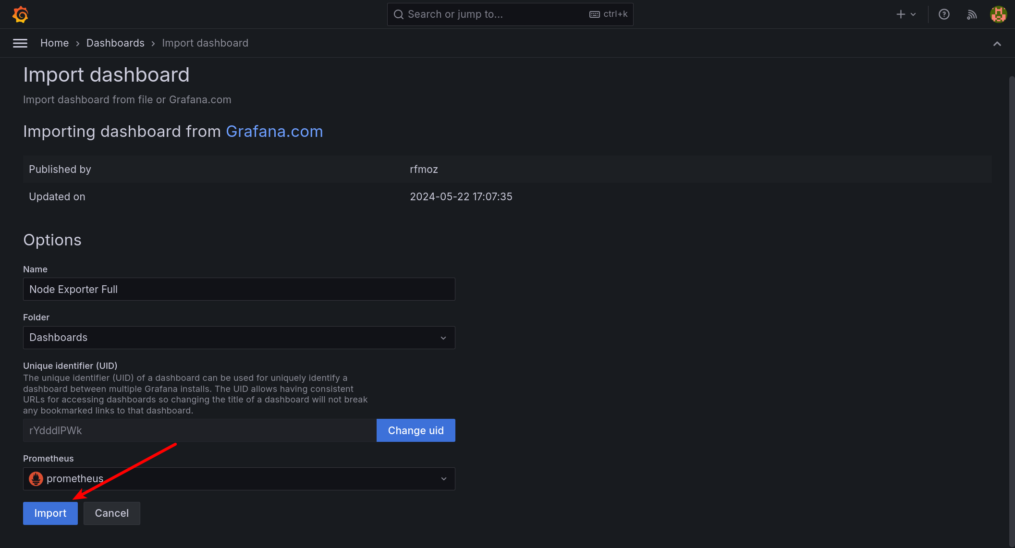This screenshot has width=1015, height=548.
Task: Expand the Prometheus datasource dropdown
Action: (x=239, y=479)
